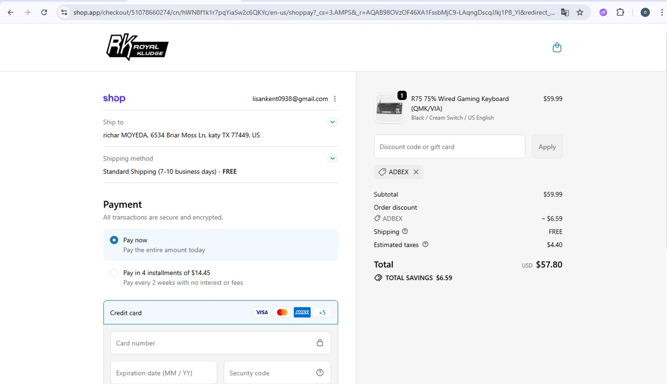Select the Pay now option
The height and width of the screenshot is (384, 667).
click(114, 240)
